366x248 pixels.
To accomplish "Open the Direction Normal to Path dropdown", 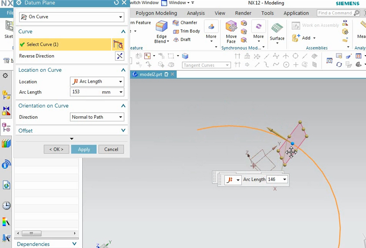I will coord(97,117).
